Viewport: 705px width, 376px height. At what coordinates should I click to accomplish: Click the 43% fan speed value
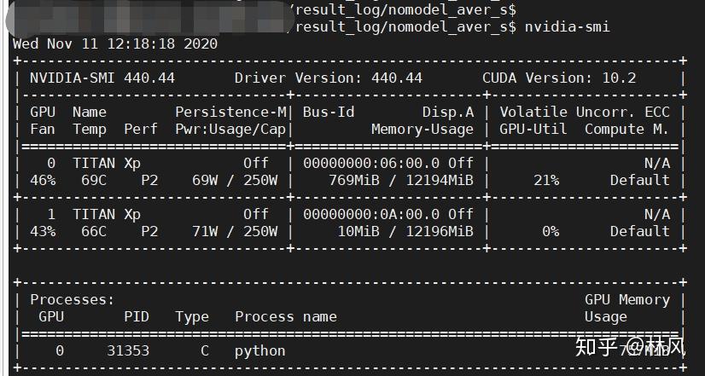43,231
